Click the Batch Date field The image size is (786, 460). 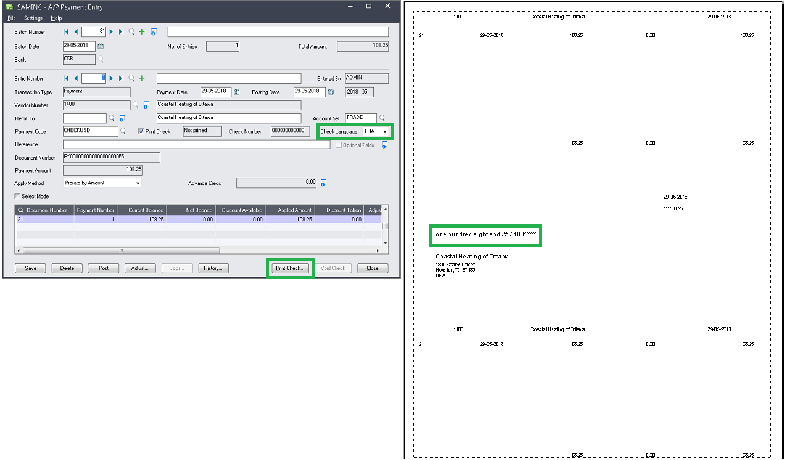80,46
